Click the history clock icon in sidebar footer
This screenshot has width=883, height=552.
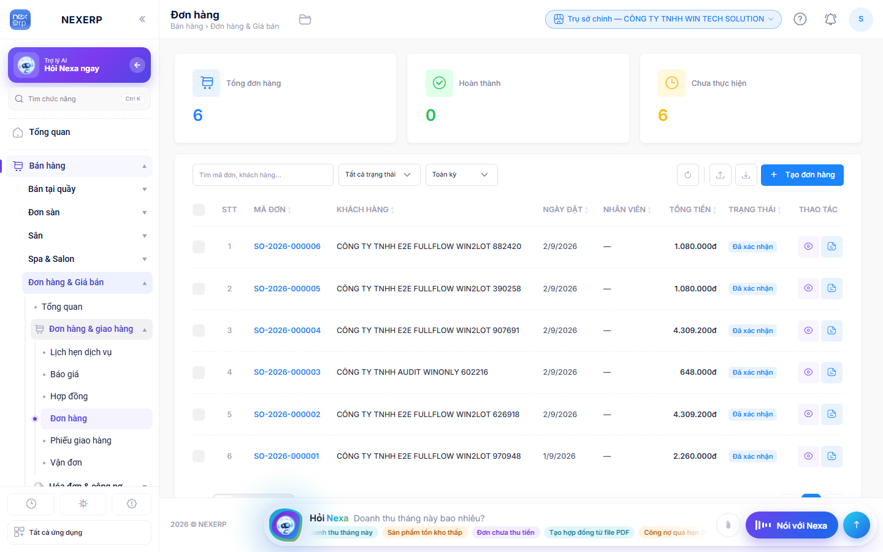[31, 504]
